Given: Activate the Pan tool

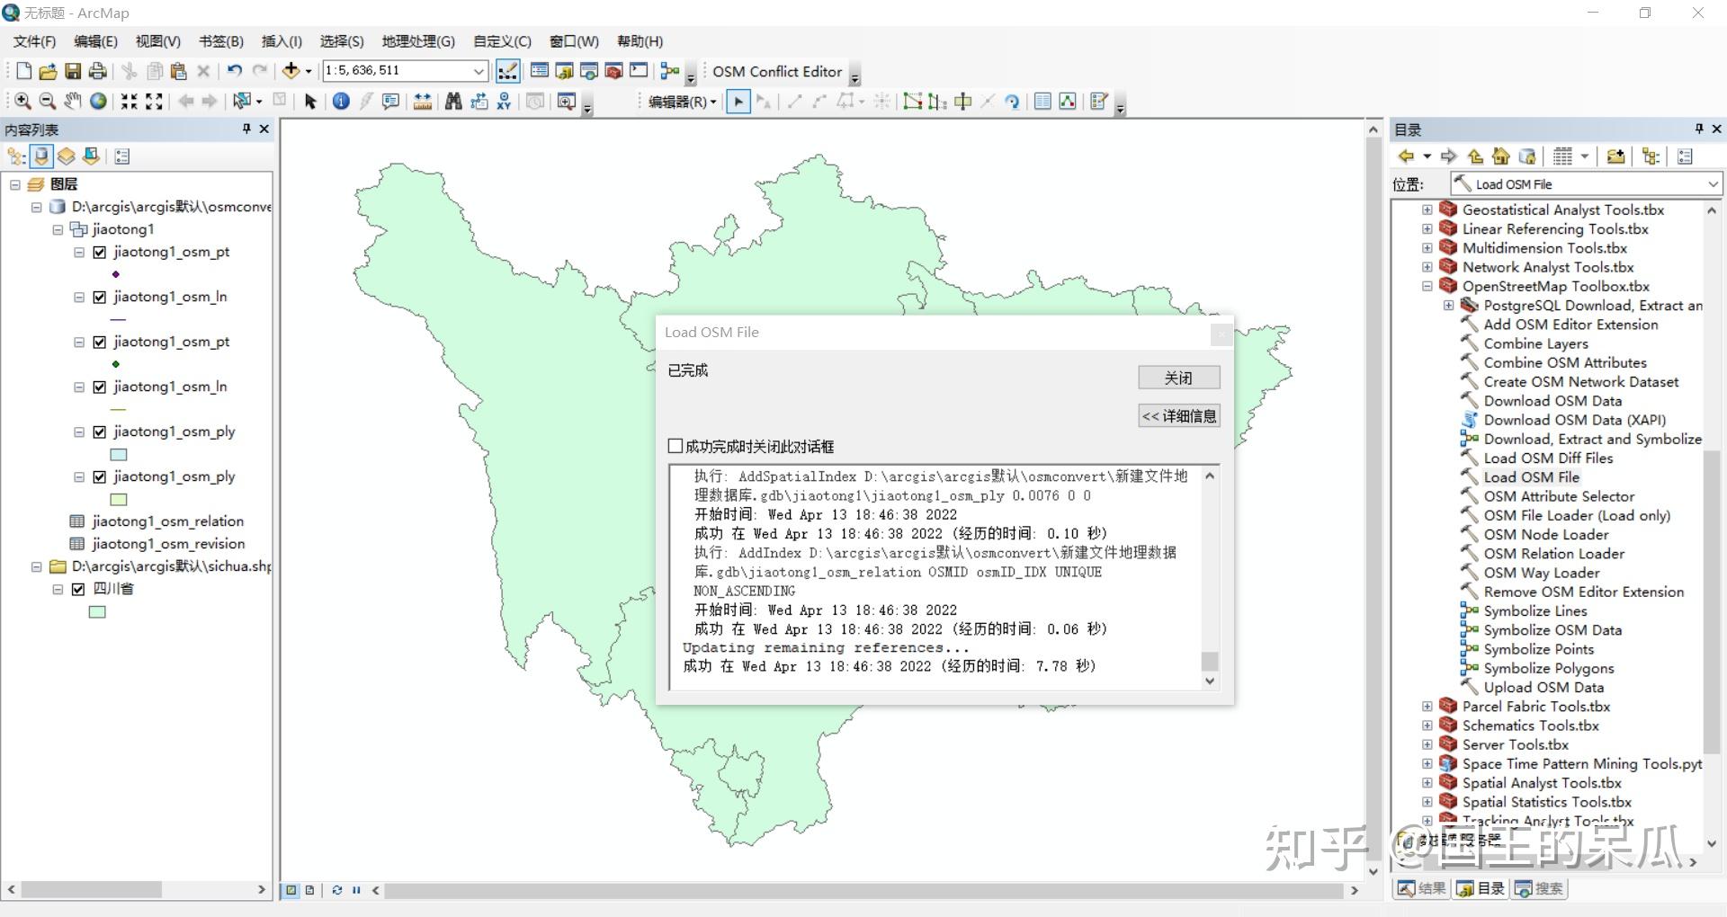Looking at the screenshot, I should pos(72,101).
